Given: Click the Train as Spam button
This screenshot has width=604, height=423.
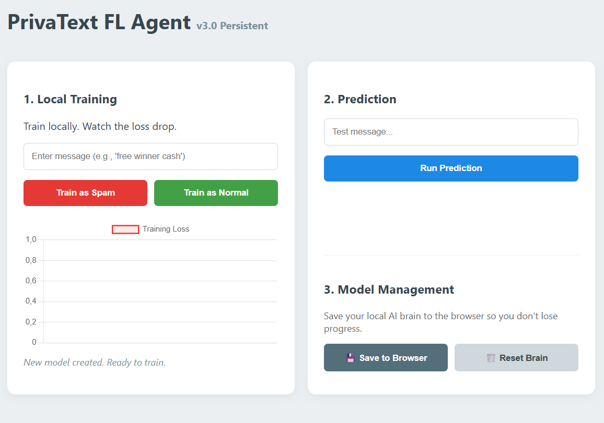Looking at the screenshot, I should click(x=86, y=192).
